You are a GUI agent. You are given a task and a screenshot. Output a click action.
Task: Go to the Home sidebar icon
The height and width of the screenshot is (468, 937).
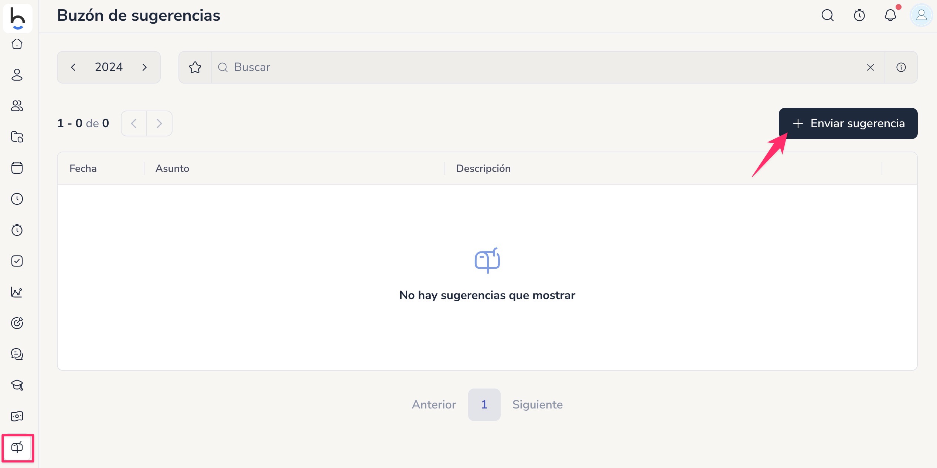(17, 44)
